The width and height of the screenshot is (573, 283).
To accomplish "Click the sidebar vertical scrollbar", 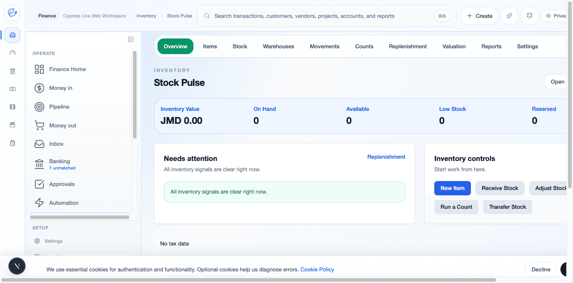I will tap(135, 95).
